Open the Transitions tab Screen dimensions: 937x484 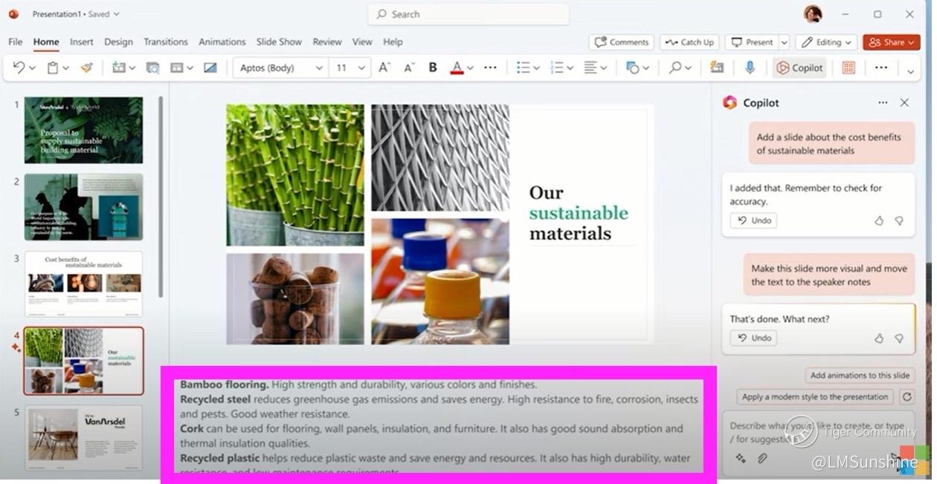point(166,42)
